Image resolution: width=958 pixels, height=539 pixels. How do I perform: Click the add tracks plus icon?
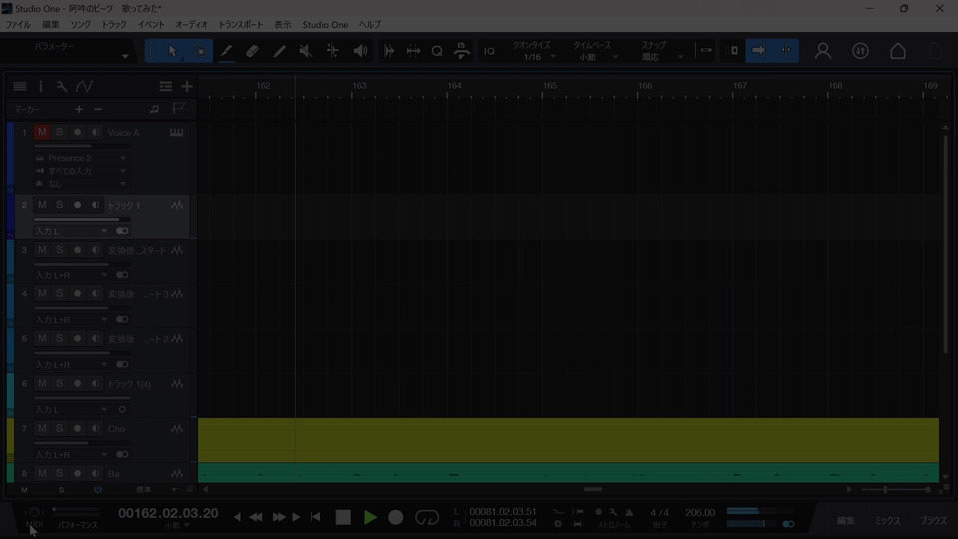tap(187, 86)
